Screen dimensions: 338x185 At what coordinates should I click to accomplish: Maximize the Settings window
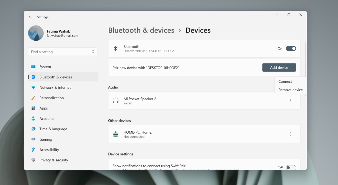click(289, 15)
